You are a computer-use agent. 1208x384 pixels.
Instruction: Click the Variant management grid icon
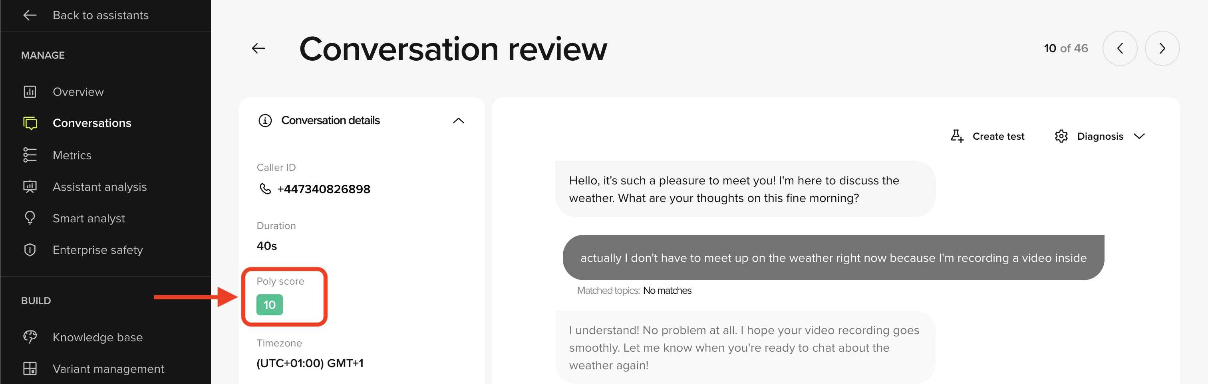(30, 368)
